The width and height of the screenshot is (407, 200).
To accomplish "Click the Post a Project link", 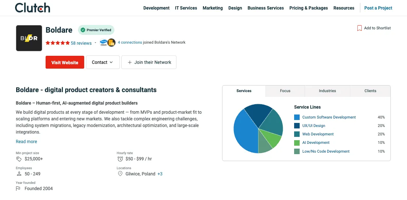I will pos(378,8).
